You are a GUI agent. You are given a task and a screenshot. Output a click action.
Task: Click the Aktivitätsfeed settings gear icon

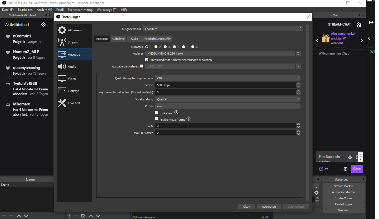coord(43,25)
